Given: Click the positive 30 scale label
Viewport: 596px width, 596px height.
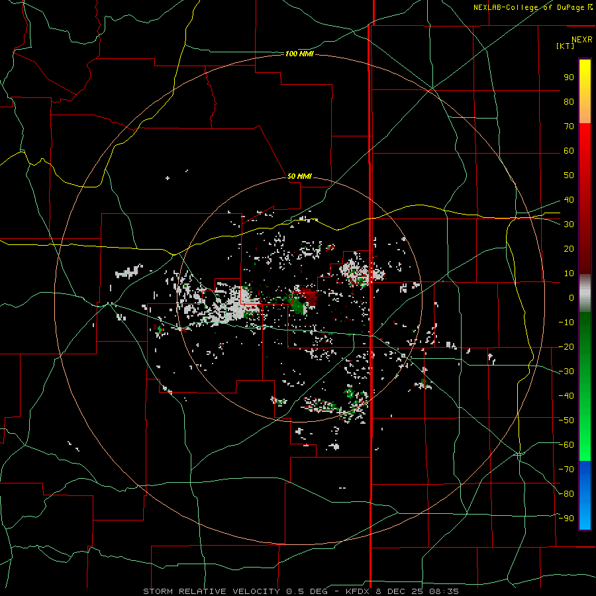Looking at the screenshot, I should tap(569, 224).
